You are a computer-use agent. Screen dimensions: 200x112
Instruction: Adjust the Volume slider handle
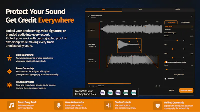(x=177, y=40)
